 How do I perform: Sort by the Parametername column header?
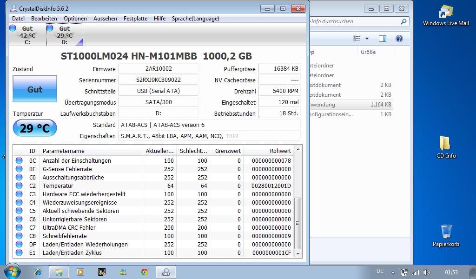pos(91,151)
